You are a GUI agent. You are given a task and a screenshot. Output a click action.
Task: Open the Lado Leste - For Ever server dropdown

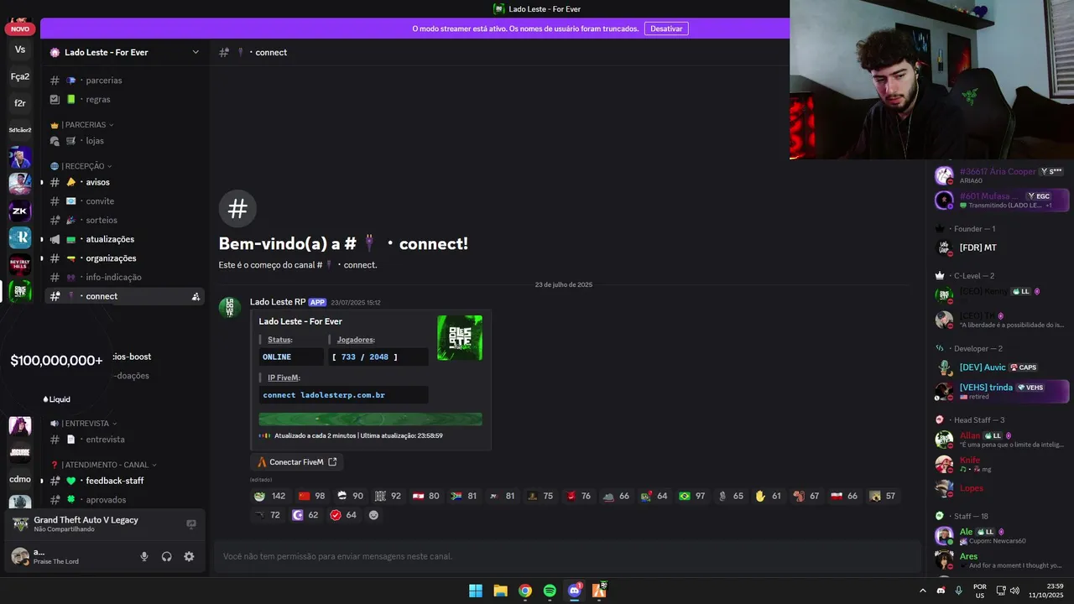tap(125, 52)
